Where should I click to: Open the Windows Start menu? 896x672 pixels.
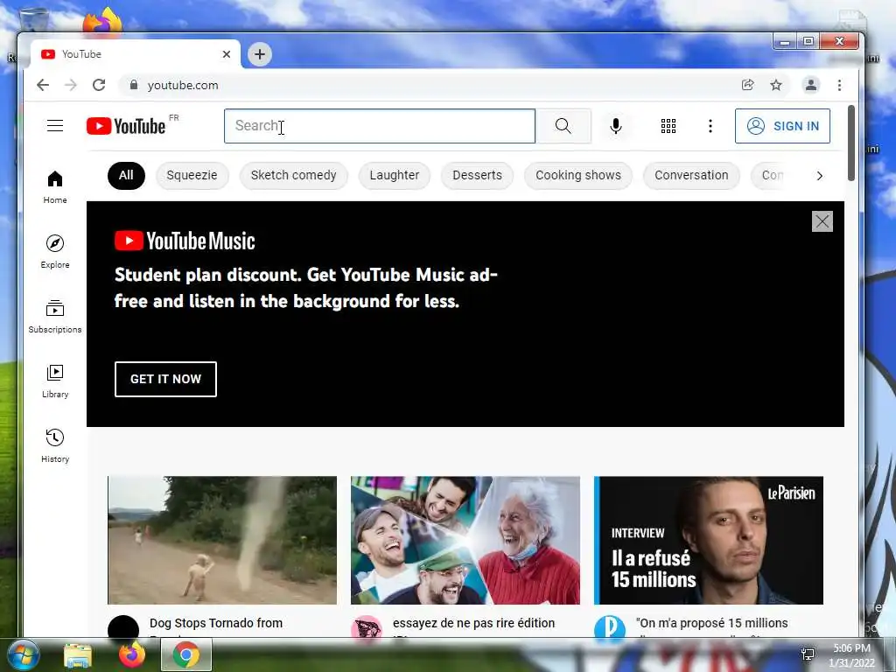pyautogui.click(x=24, y=654)
